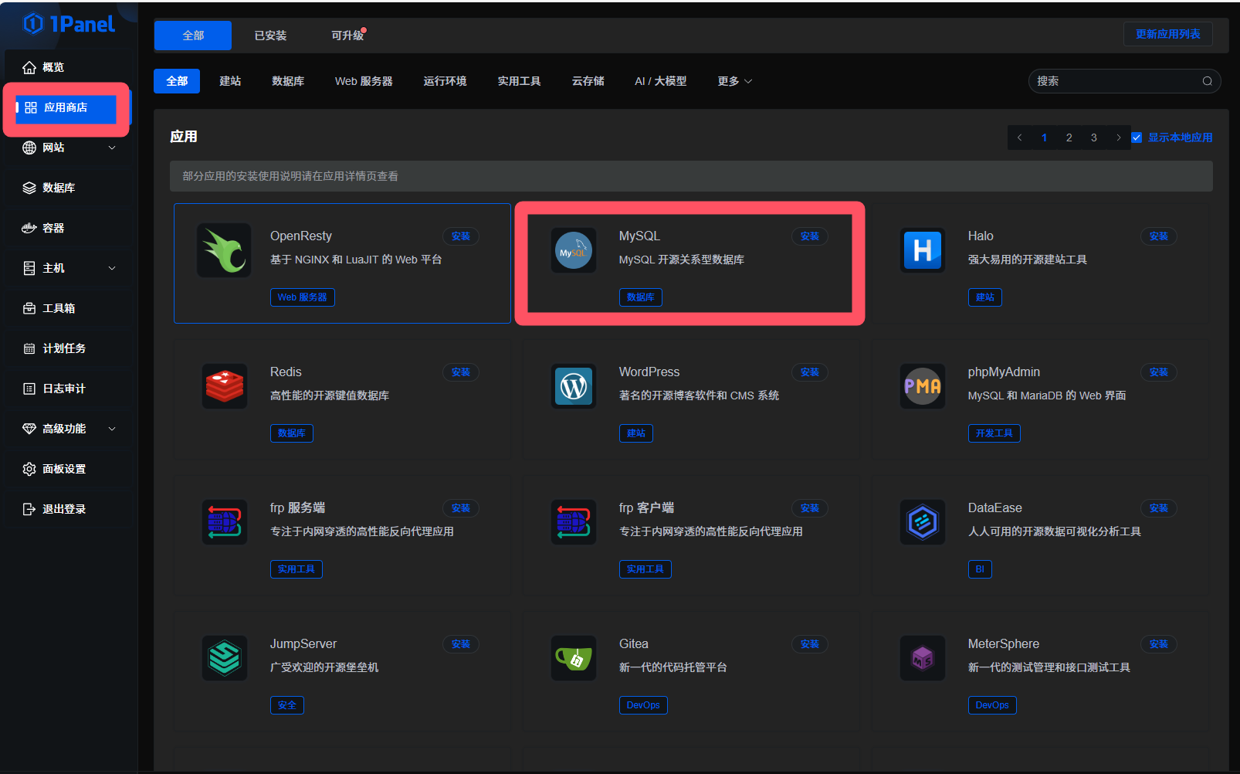Open the WordPress app icon

(x=574, y=386)
